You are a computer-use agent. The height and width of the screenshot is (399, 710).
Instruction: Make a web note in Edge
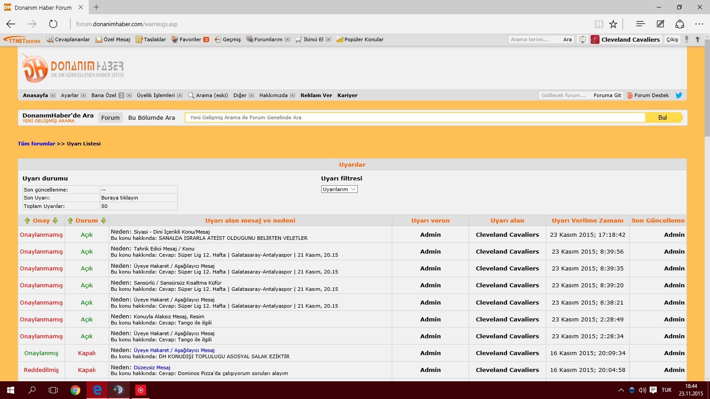tap(660, 24)
